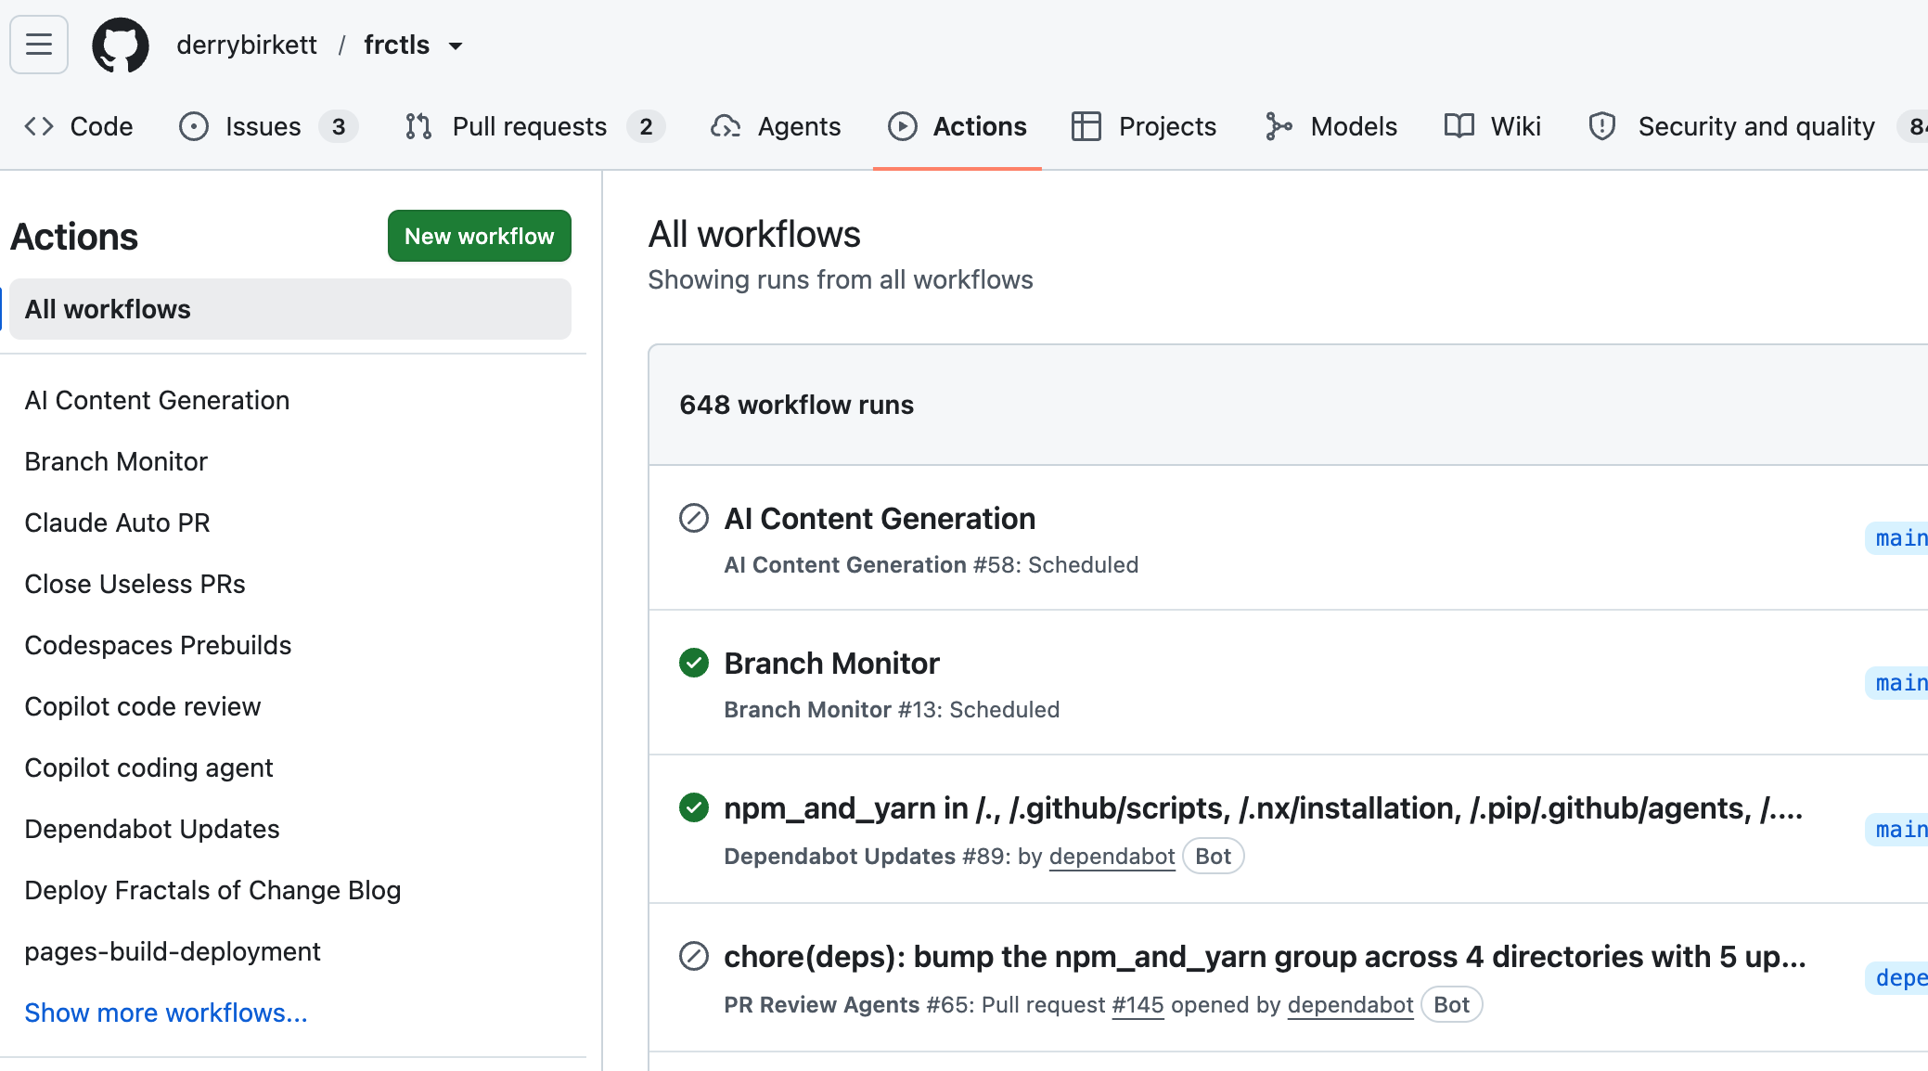Screen dimensions: 1928x1071
Task: Click 'AI Content Generation #58: Scheduled' subtitle
Action: click(x=931, y=564)
